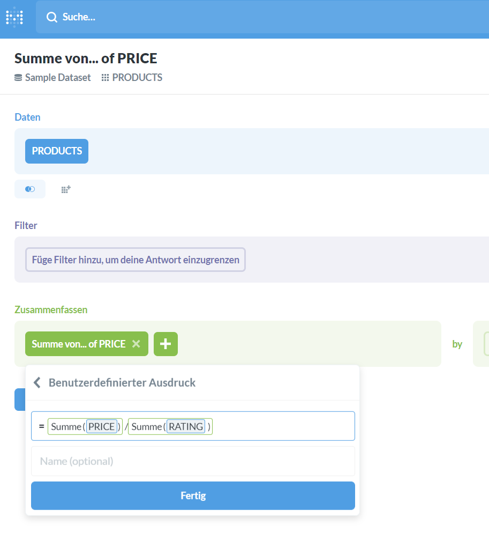This screenshot has height=539, width=489.
Task: Click the search magnifier icon
Action: click(52, 17)
